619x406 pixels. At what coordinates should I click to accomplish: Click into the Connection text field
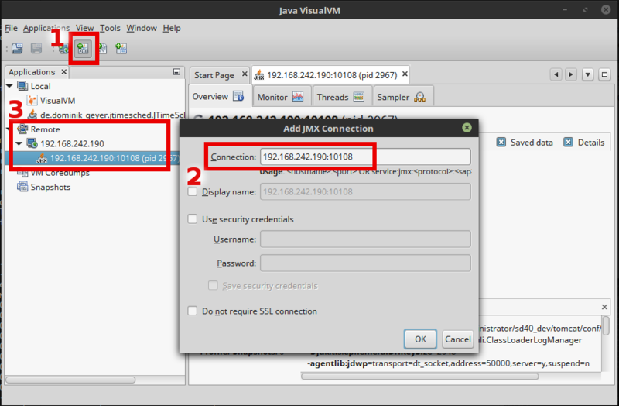tap(364, 157)
